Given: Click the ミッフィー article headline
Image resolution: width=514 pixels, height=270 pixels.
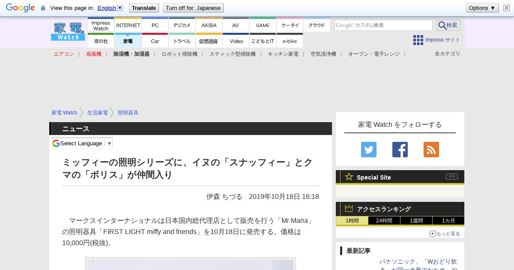Looking at the screenshot, I should pos(188,168).
